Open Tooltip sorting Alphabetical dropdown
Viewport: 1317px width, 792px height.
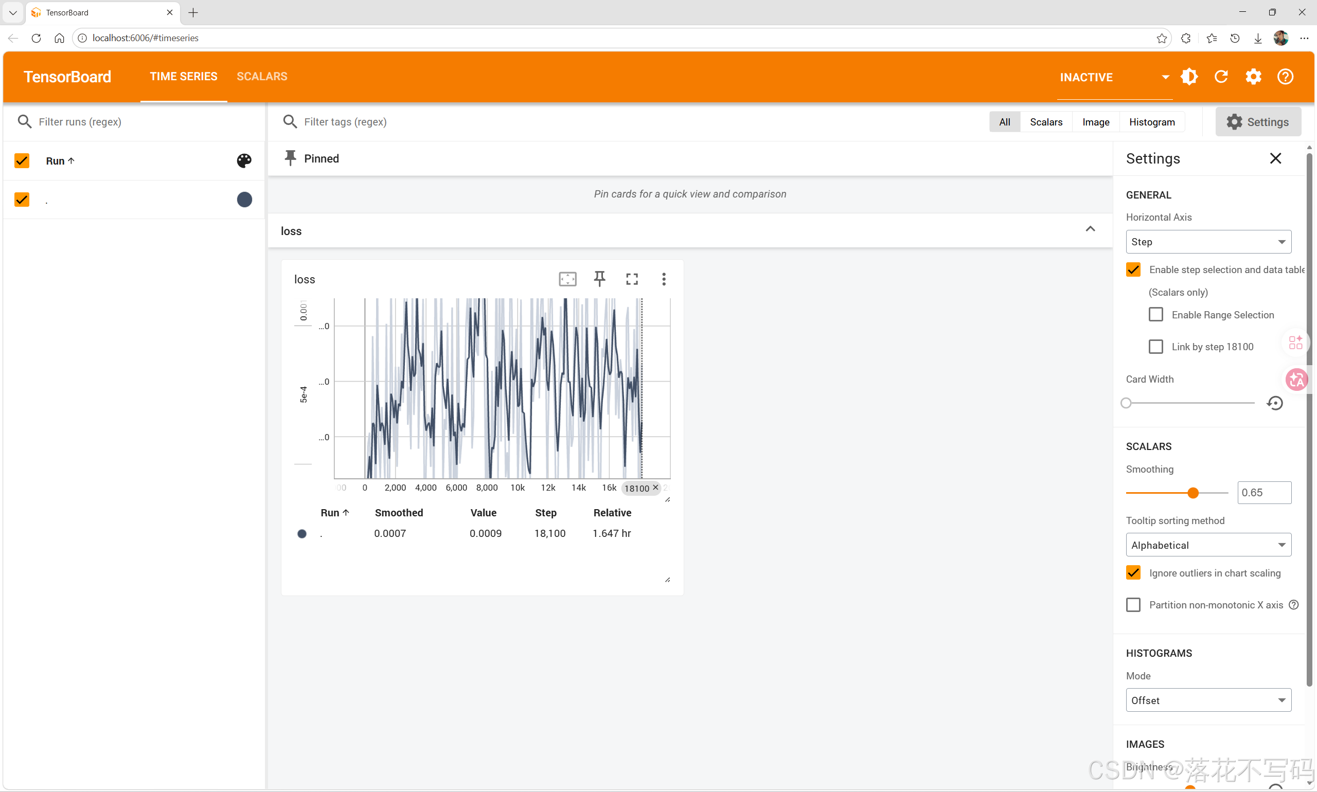1208,545
